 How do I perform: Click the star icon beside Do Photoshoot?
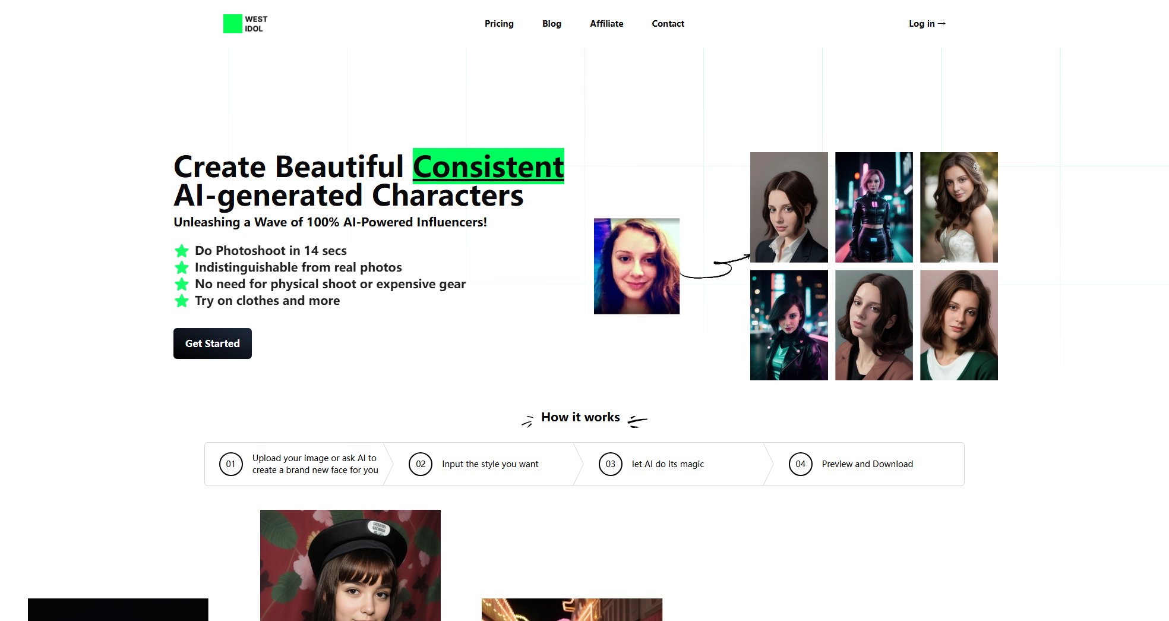(x=182, y=251)
